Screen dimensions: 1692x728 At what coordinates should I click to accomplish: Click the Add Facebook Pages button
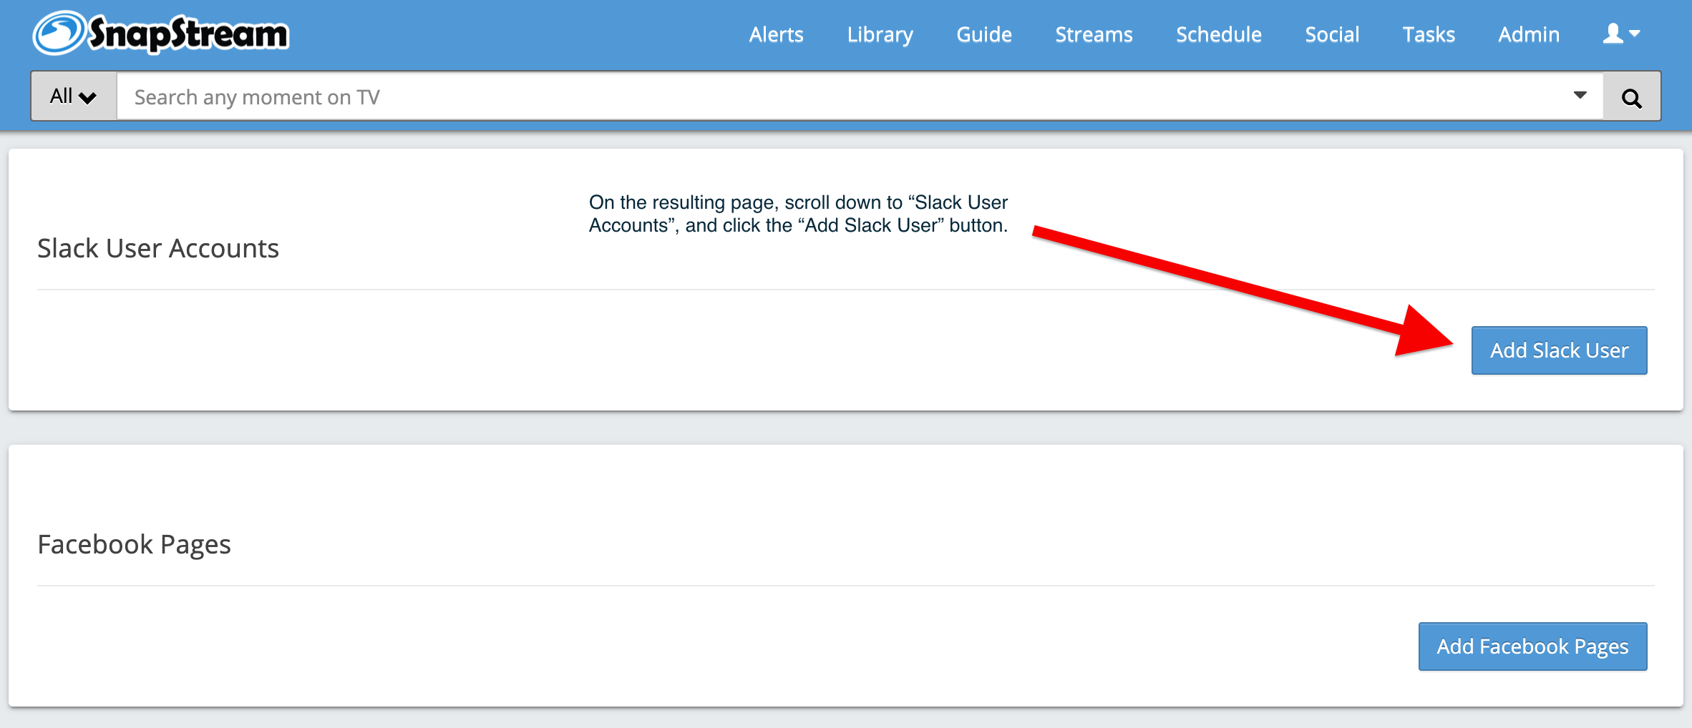tap(1532, 646)
